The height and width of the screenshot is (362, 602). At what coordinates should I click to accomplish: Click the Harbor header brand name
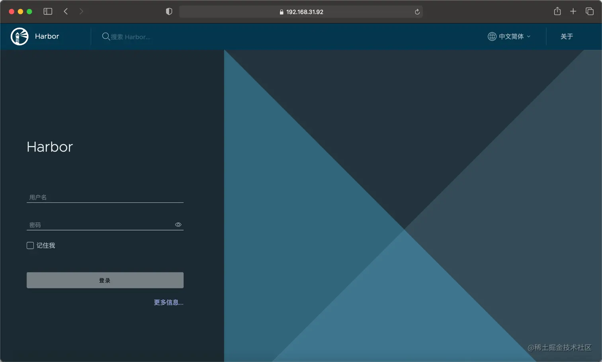click(47, 36)
